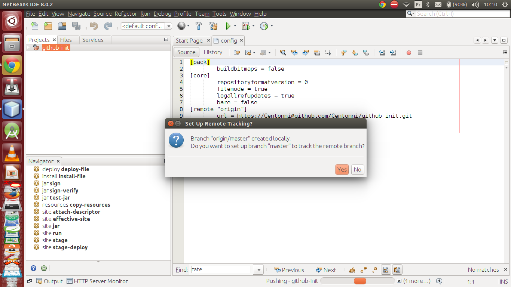511x287 pixels.
Task: Open the Navigator help question icon
Action: click(x=34, y=268)
